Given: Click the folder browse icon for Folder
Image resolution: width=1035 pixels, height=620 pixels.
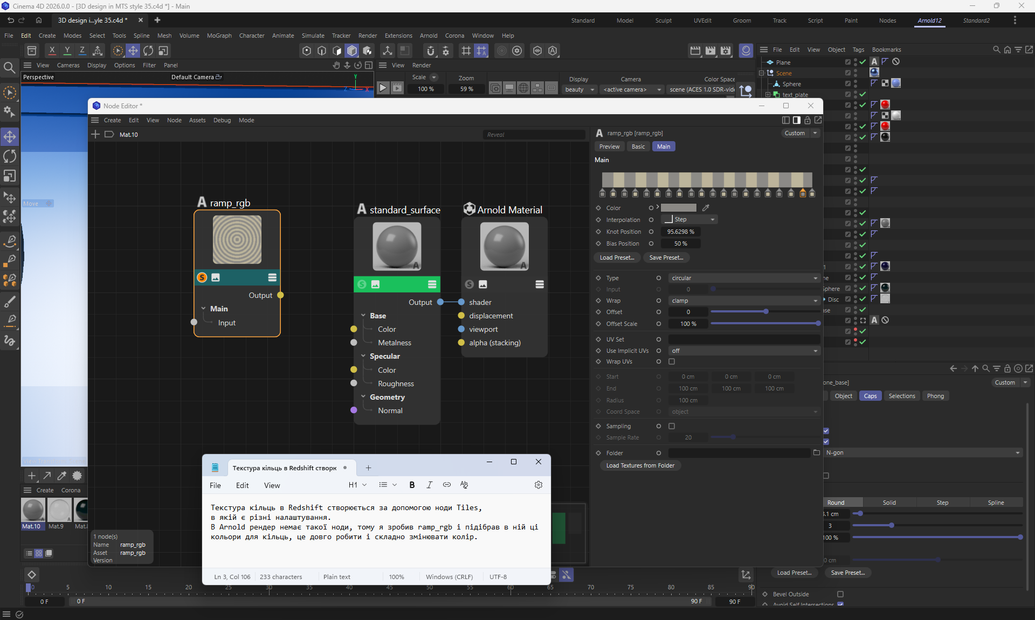Looking at the screenshot, I should tap(816, 453).
